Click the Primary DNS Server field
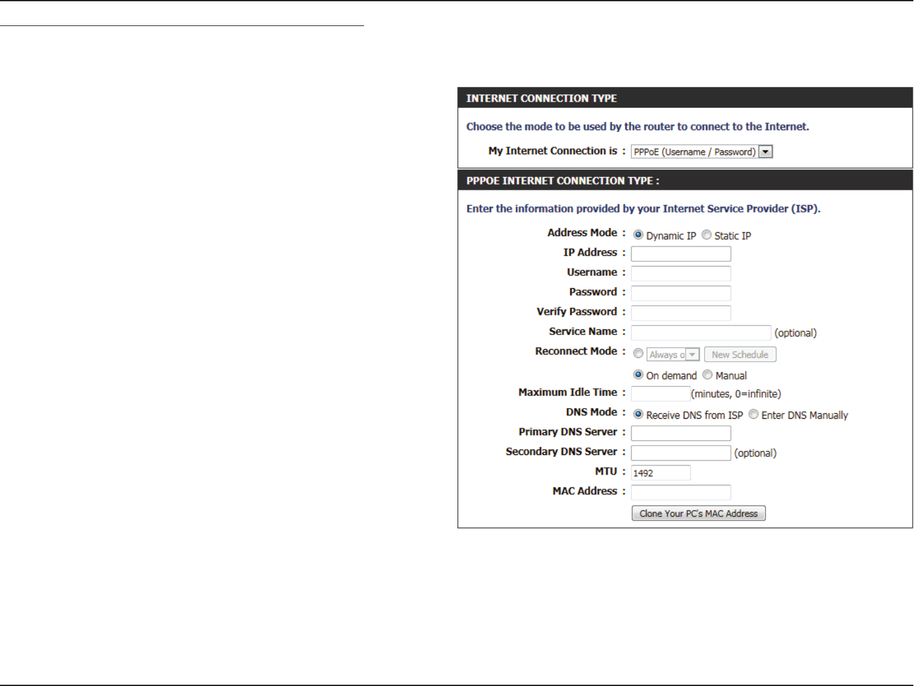 [681, 433]
